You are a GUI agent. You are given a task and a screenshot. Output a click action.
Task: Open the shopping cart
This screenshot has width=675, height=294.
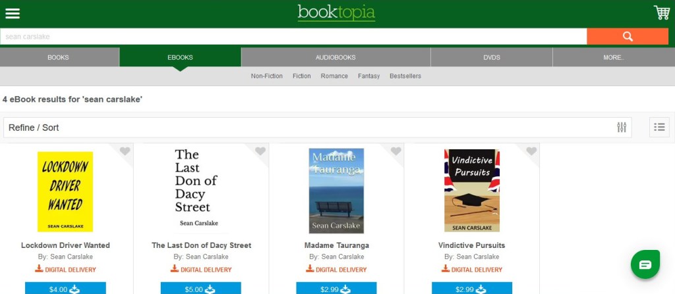661,12
